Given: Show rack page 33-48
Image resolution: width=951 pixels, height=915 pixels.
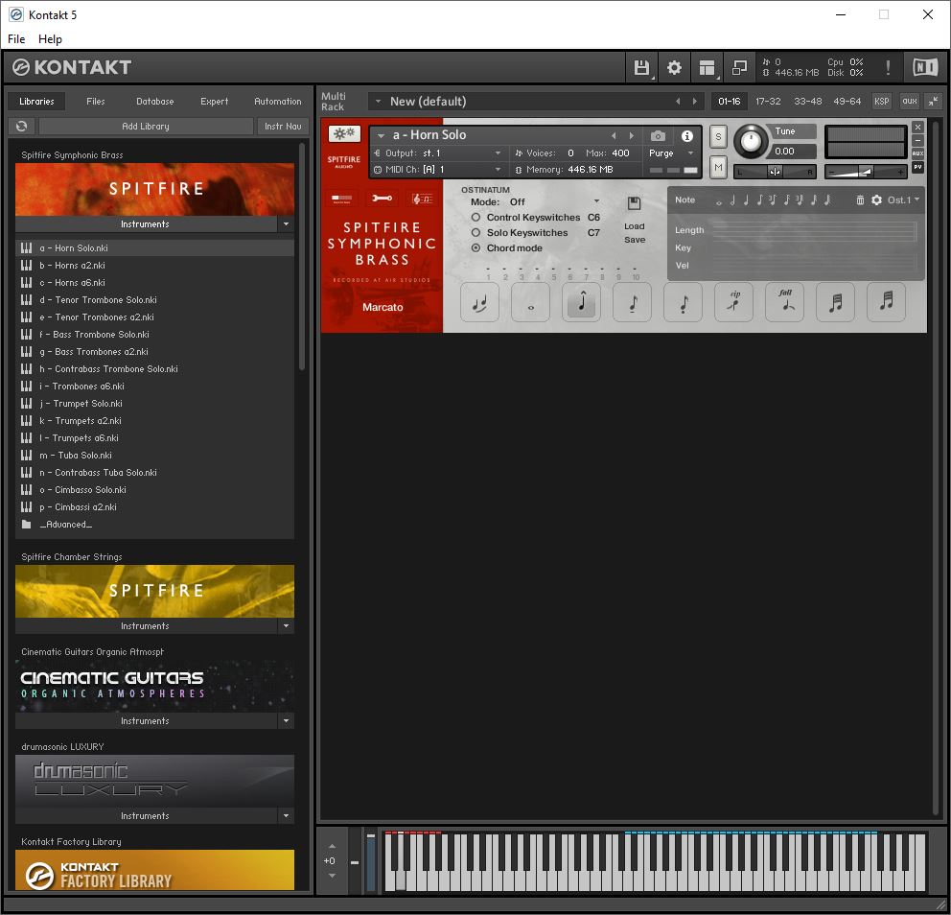Looking at the screenshot, I should click(x=808, y=102).
